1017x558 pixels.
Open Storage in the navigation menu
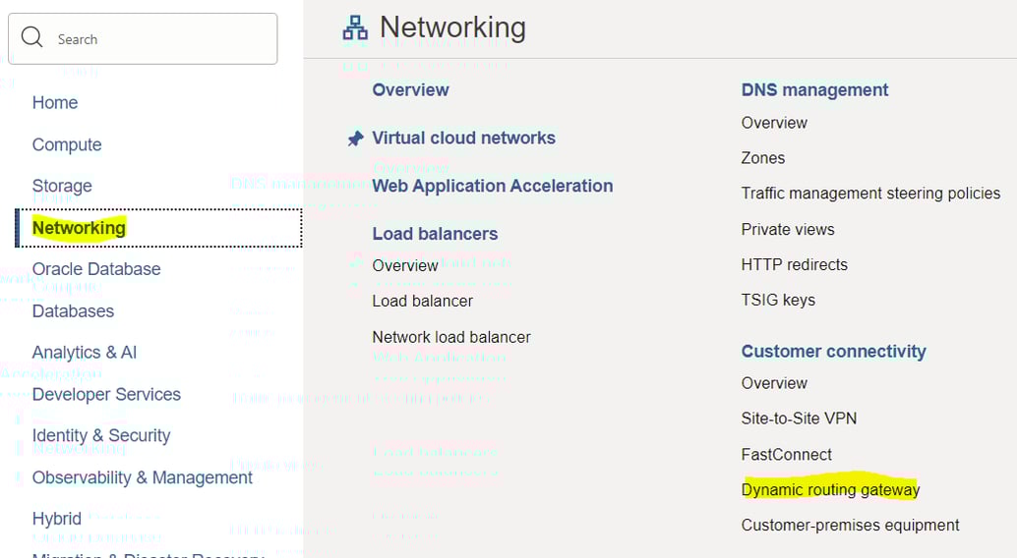pyautogui.click(x=62, y=186)
